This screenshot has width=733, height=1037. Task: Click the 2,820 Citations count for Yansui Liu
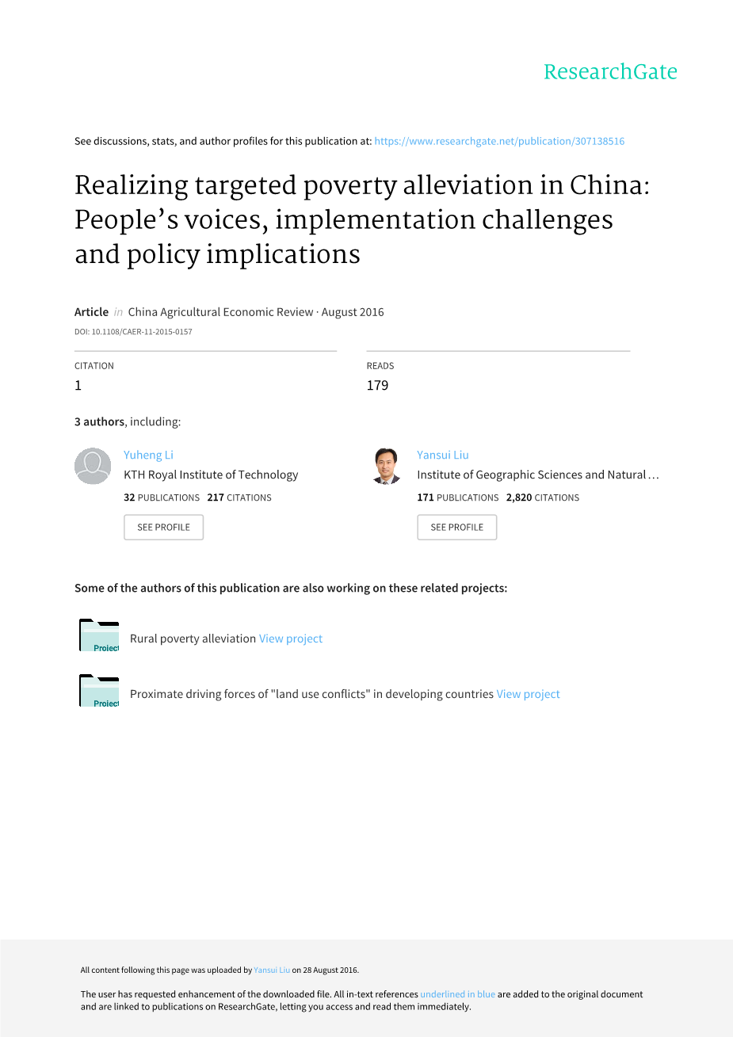click(x=543, y=498)
